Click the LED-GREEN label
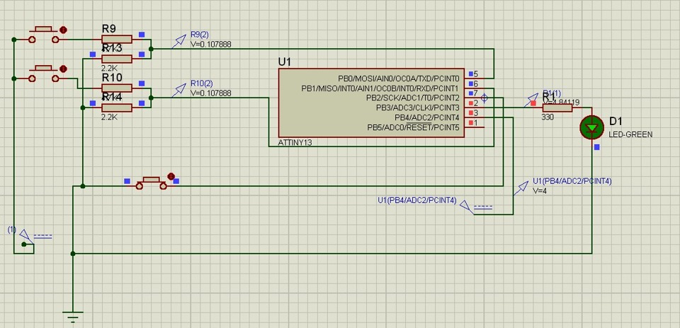680x328 pixels. tap(630, 134)
